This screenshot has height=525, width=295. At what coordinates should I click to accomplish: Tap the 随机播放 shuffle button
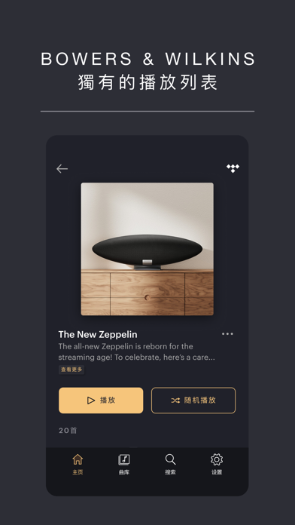(193, 401)
